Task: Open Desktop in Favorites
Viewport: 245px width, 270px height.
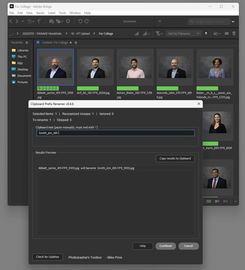Action: pos(20,69)
